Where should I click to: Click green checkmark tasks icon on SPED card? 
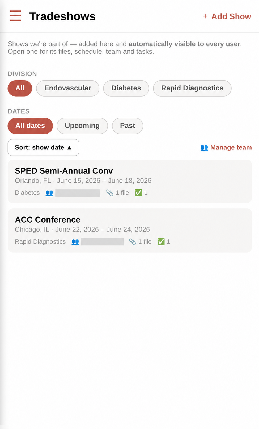coord(138,193)
